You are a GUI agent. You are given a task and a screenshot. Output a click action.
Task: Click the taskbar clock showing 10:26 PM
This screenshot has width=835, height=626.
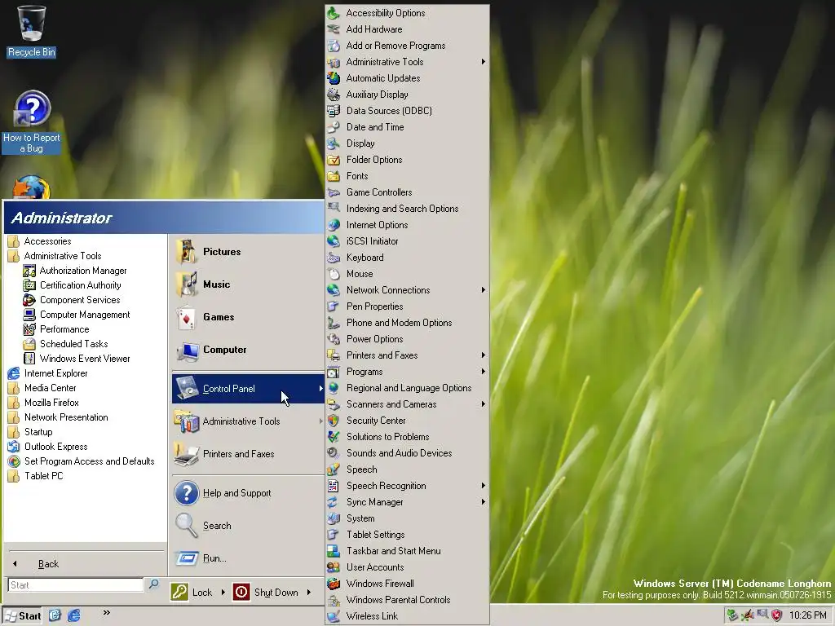(x=808, y=615)
